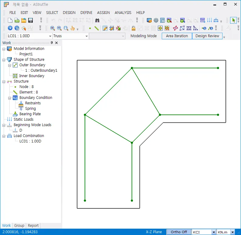This screenshot has width=241, height=235.
Task: Select the Element : 8 tree item
Action: click(29, 92)
